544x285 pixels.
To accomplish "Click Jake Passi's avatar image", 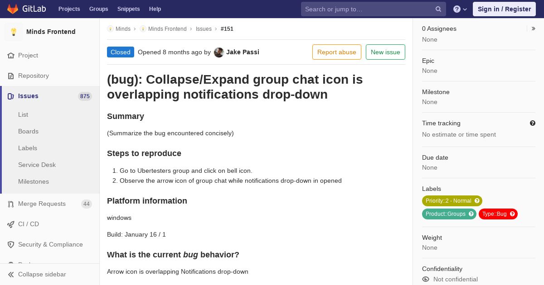I will pos(219,52).
